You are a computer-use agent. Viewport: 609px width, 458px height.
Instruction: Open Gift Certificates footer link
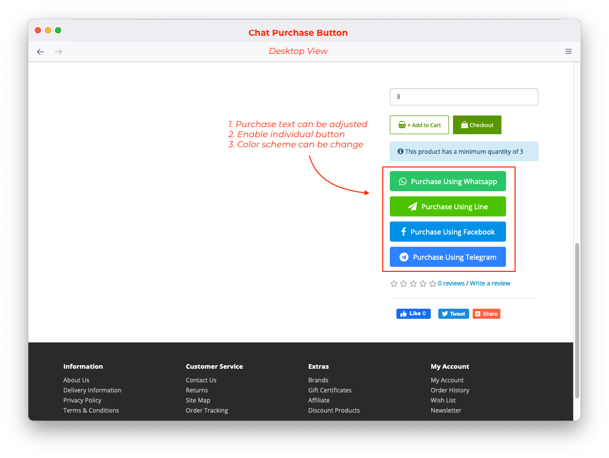330,390
